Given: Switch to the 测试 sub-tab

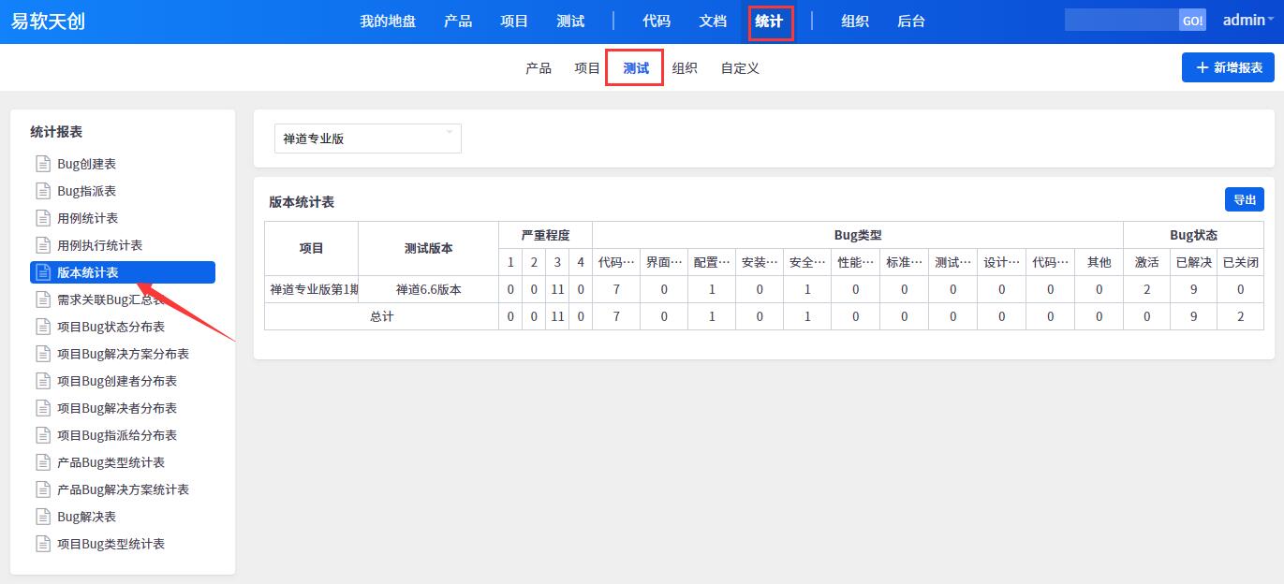Looking at the screenshot, I should coord(635,68).
